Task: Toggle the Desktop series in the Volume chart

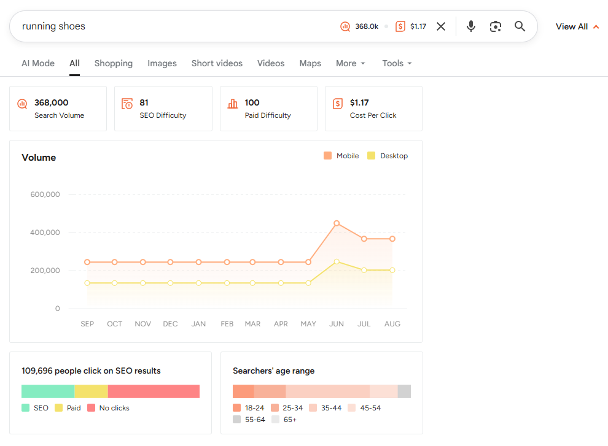Action: [388, 156]
